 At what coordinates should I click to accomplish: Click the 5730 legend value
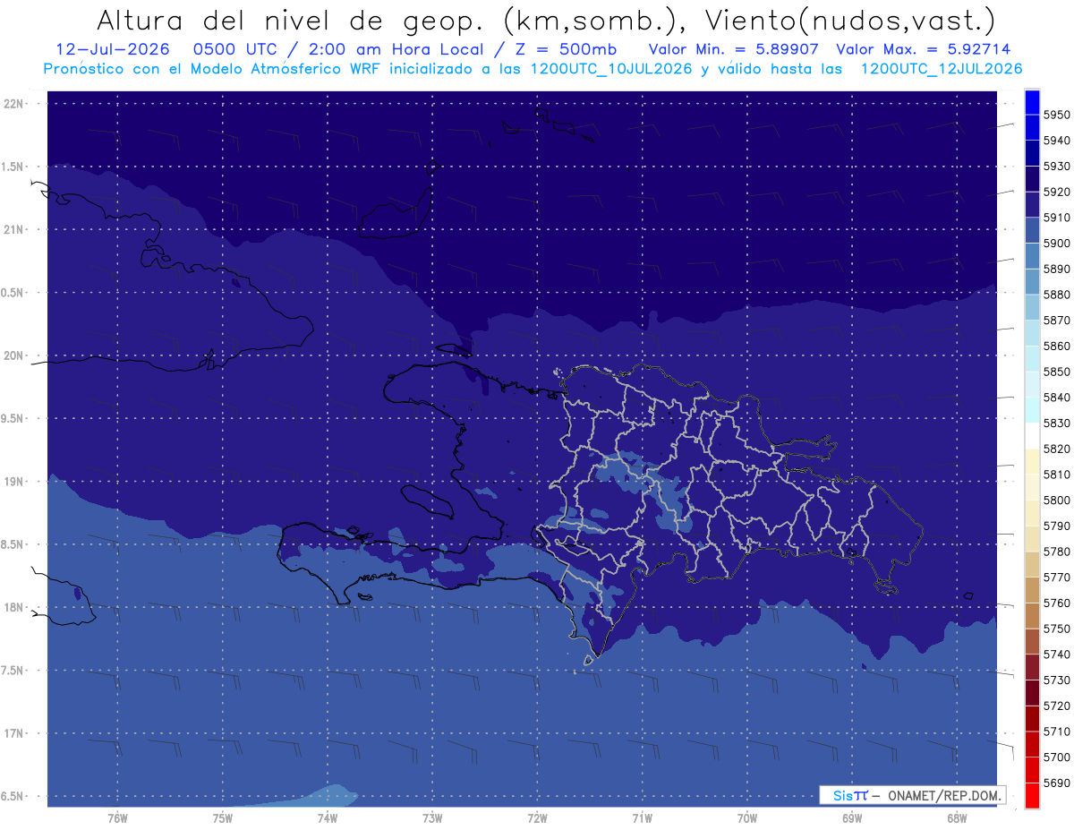(x=1057, y=680)
